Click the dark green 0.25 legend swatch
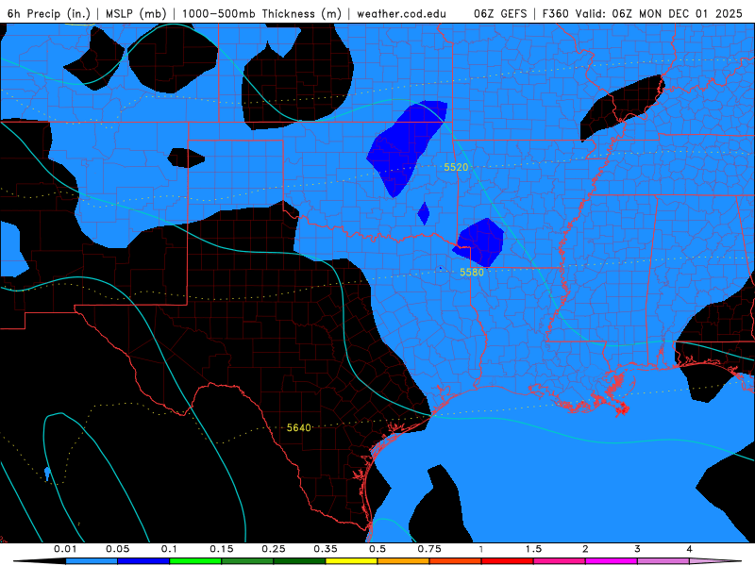Screen dimensions: 755x566 299,561
